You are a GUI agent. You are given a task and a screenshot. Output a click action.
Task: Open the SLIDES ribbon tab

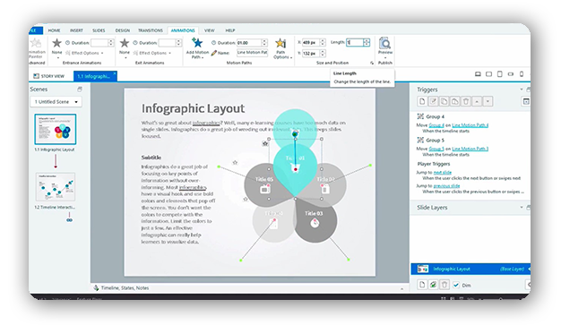99,30
